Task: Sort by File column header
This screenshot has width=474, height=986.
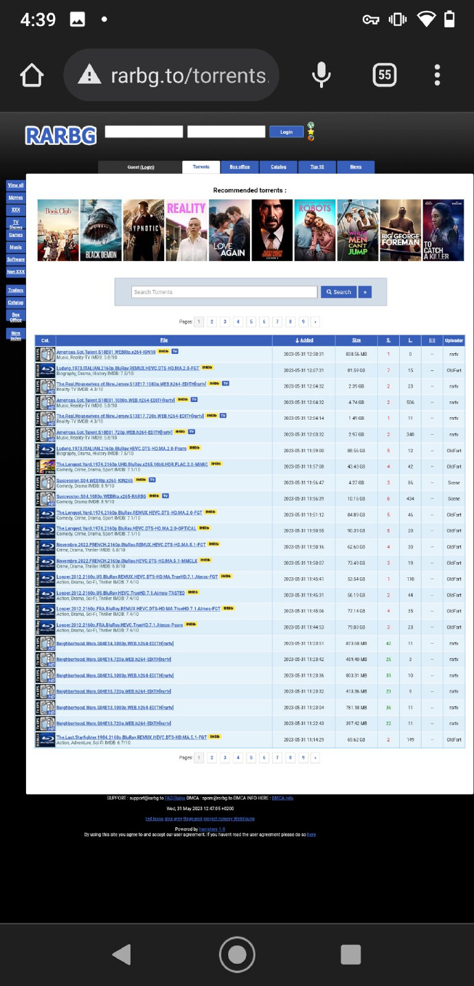Action: point(163,340)
